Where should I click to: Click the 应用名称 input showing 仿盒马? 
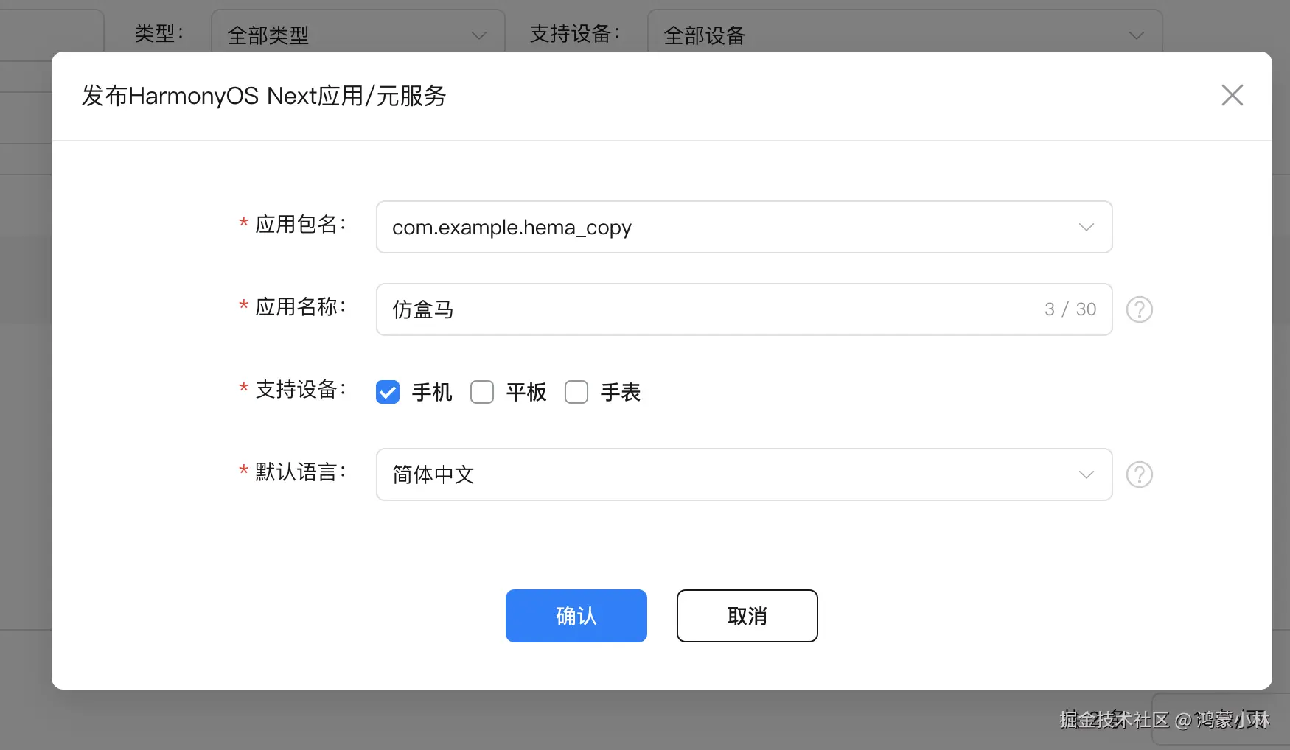coord(663,309)
